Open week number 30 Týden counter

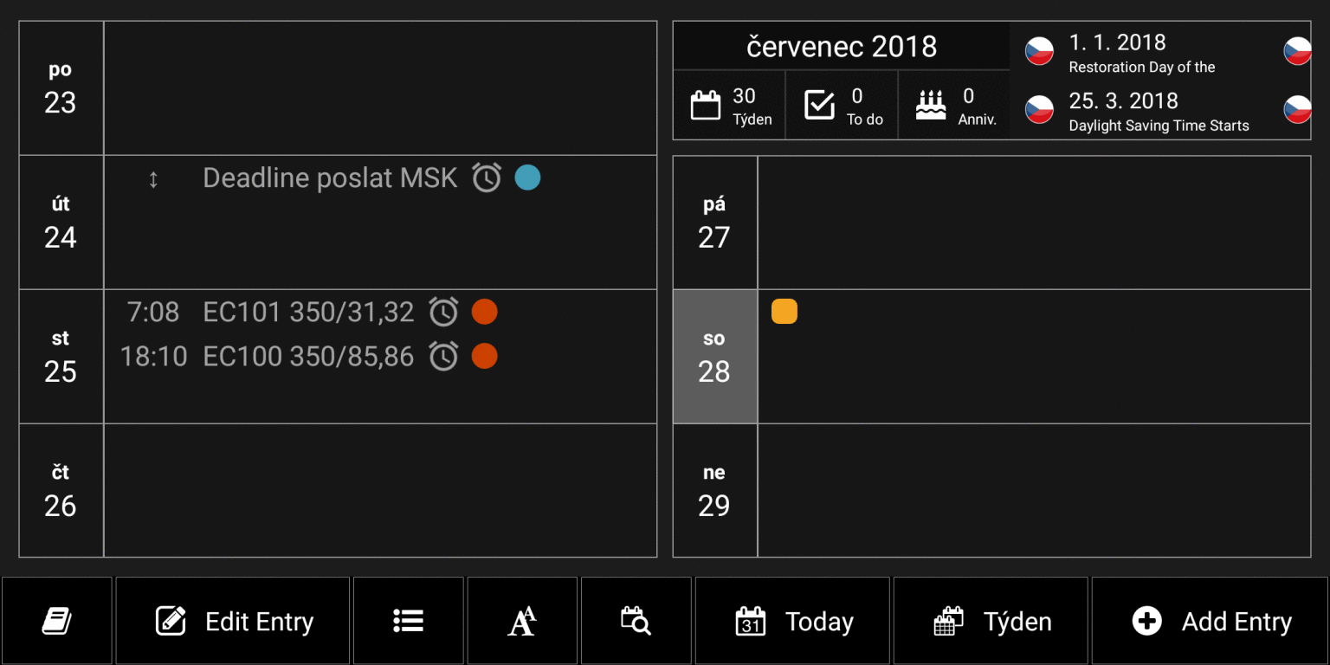click(729, 106)
